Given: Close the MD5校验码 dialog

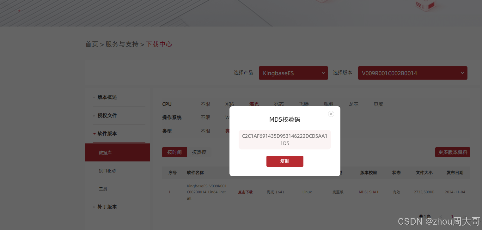Looking at the screenshot, I should (331, 114).
